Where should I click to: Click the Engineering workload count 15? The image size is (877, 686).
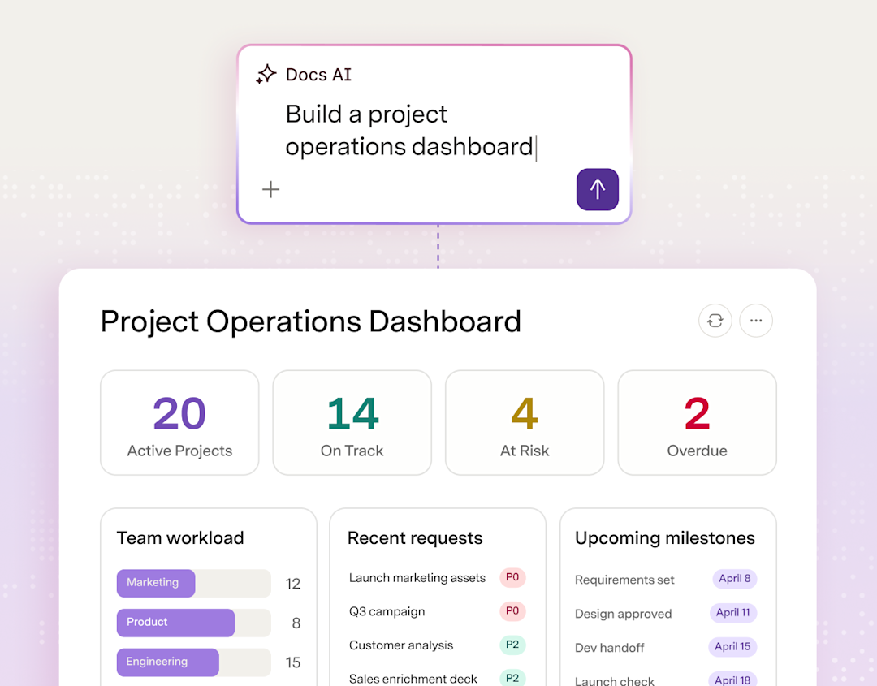pos(292,663)
